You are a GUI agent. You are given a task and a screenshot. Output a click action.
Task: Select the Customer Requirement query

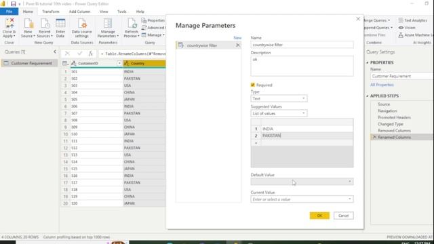point(29,63)
